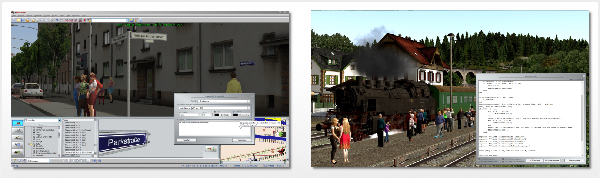The image size is (600, 178).
Task: Click the Übernehmen button
Action: coord(242,140)
